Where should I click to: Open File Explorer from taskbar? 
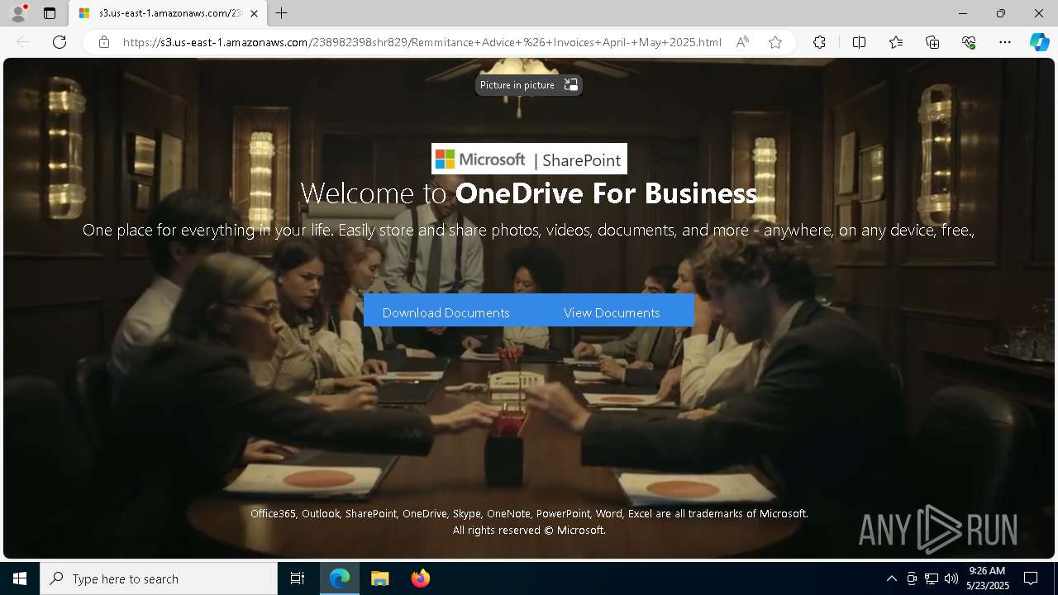pos(379,578)
